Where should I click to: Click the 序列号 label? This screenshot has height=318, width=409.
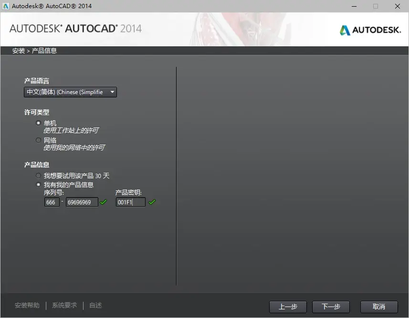click(54, 193)
